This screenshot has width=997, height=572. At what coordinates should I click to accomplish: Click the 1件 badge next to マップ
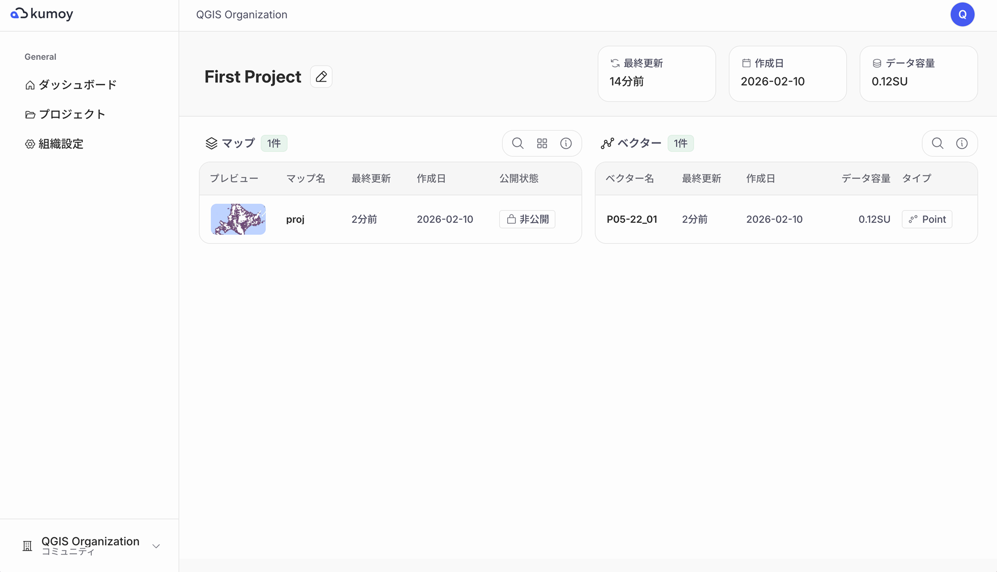[x=274, y=143]
